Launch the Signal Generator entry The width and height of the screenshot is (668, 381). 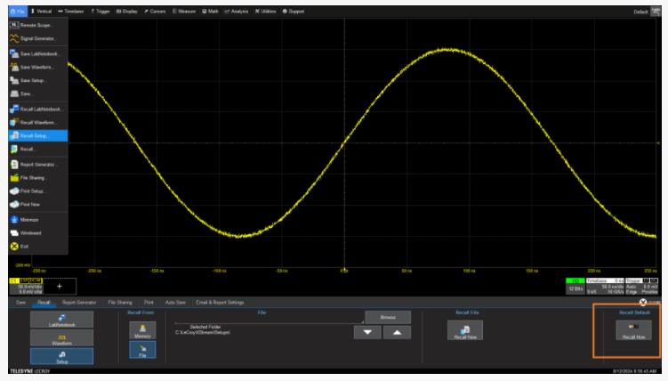click(34, 39)
